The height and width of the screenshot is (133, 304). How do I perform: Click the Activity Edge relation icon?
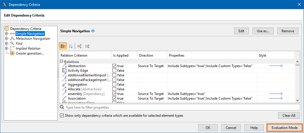[64, 71]
